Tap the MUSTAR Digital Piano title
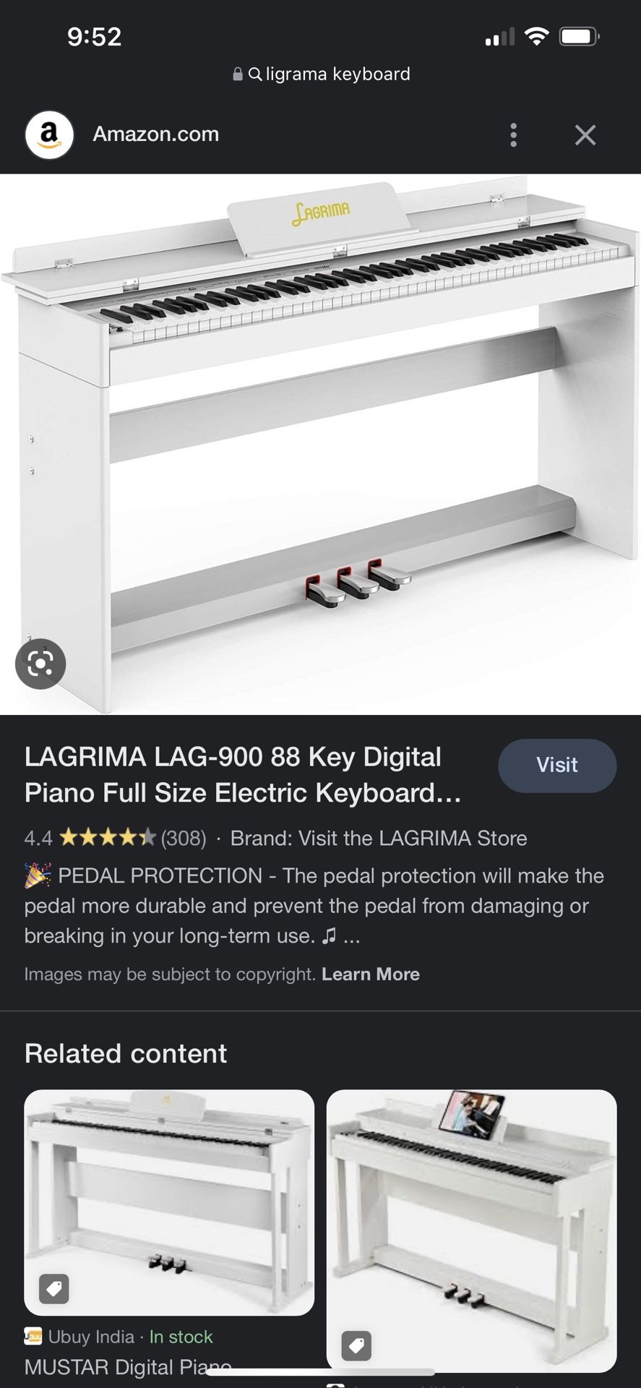 point(128,1367)
